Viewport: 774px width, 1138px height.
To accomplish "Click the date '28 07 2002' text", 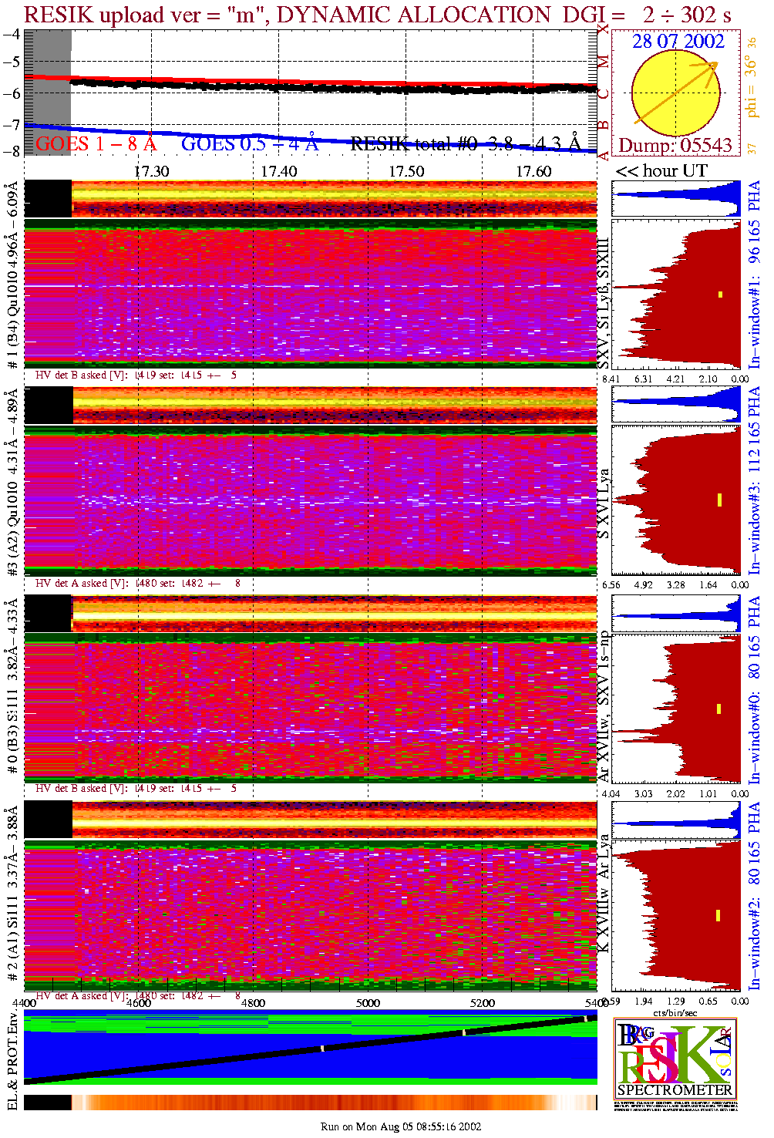I will (x=678, y=42).
